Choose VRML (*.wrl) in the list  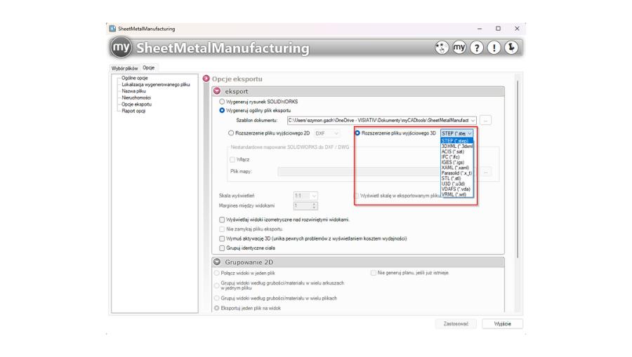(x=456, y=194)
